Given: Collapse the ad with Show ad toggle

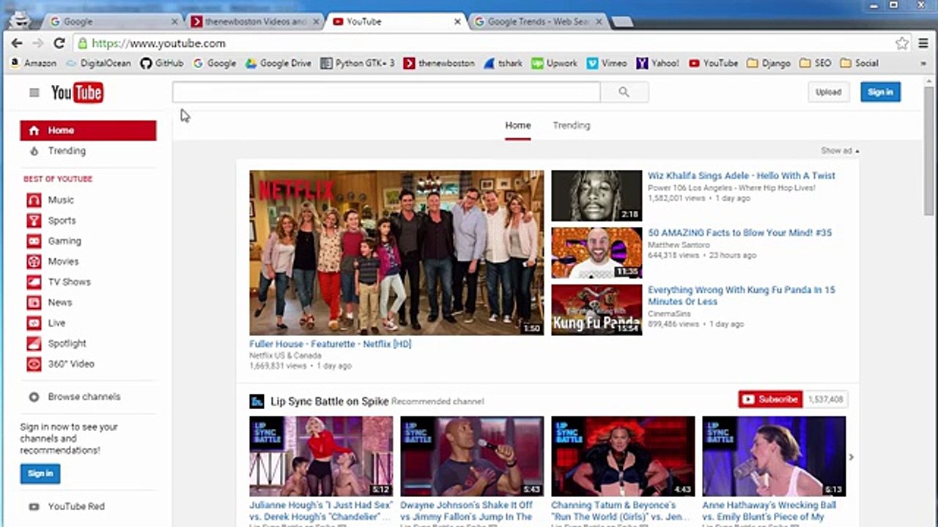Looking at the screenshot, I should (840, 151).
